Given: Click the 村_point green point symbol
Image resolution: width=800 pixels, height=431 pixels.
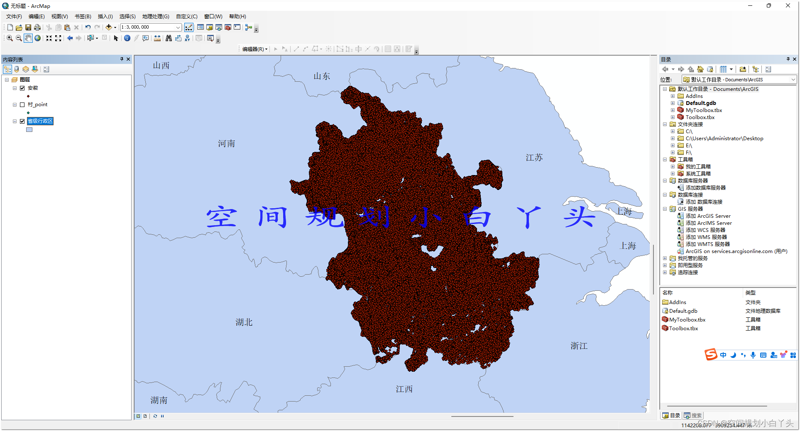Looking at the screenshot, I should click(28, 113).
